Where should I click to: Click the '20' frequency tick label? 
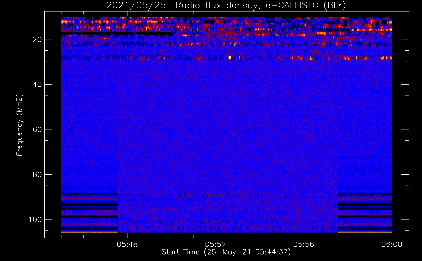click(x=37, y=39)
